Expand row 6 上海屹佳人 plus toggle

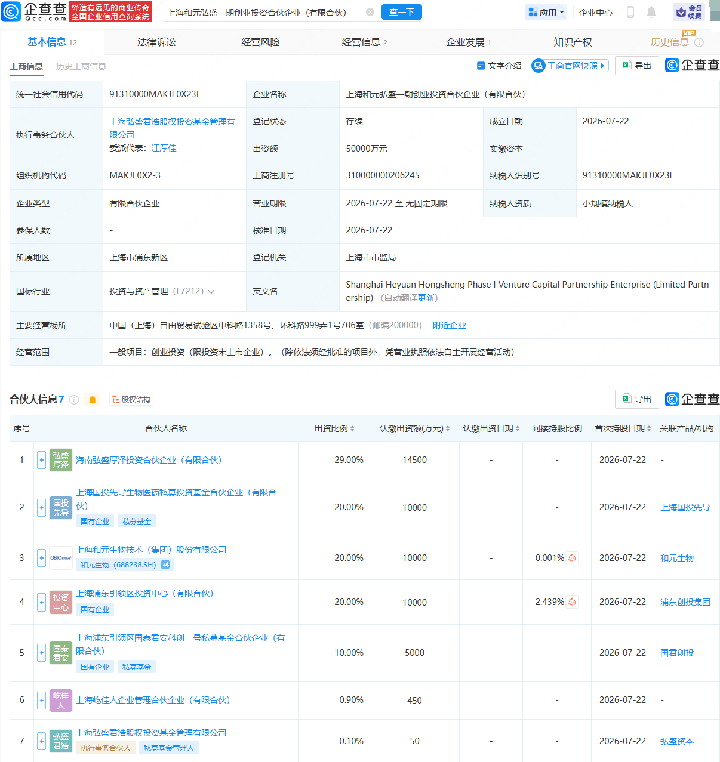[41, 701]
